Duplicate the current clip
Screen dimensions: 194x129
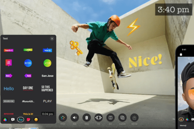(x=122, y=118)
